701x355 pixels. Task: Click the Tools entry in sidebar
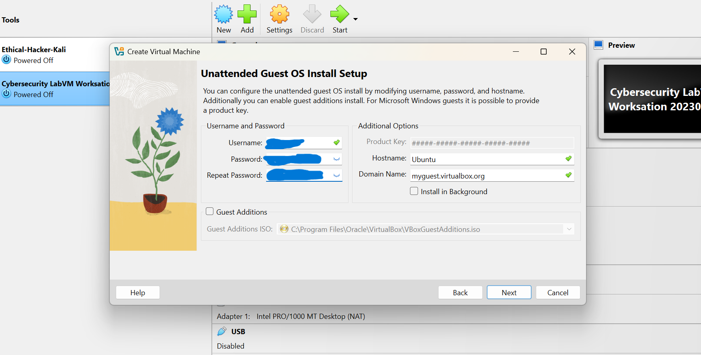point(10,20)
